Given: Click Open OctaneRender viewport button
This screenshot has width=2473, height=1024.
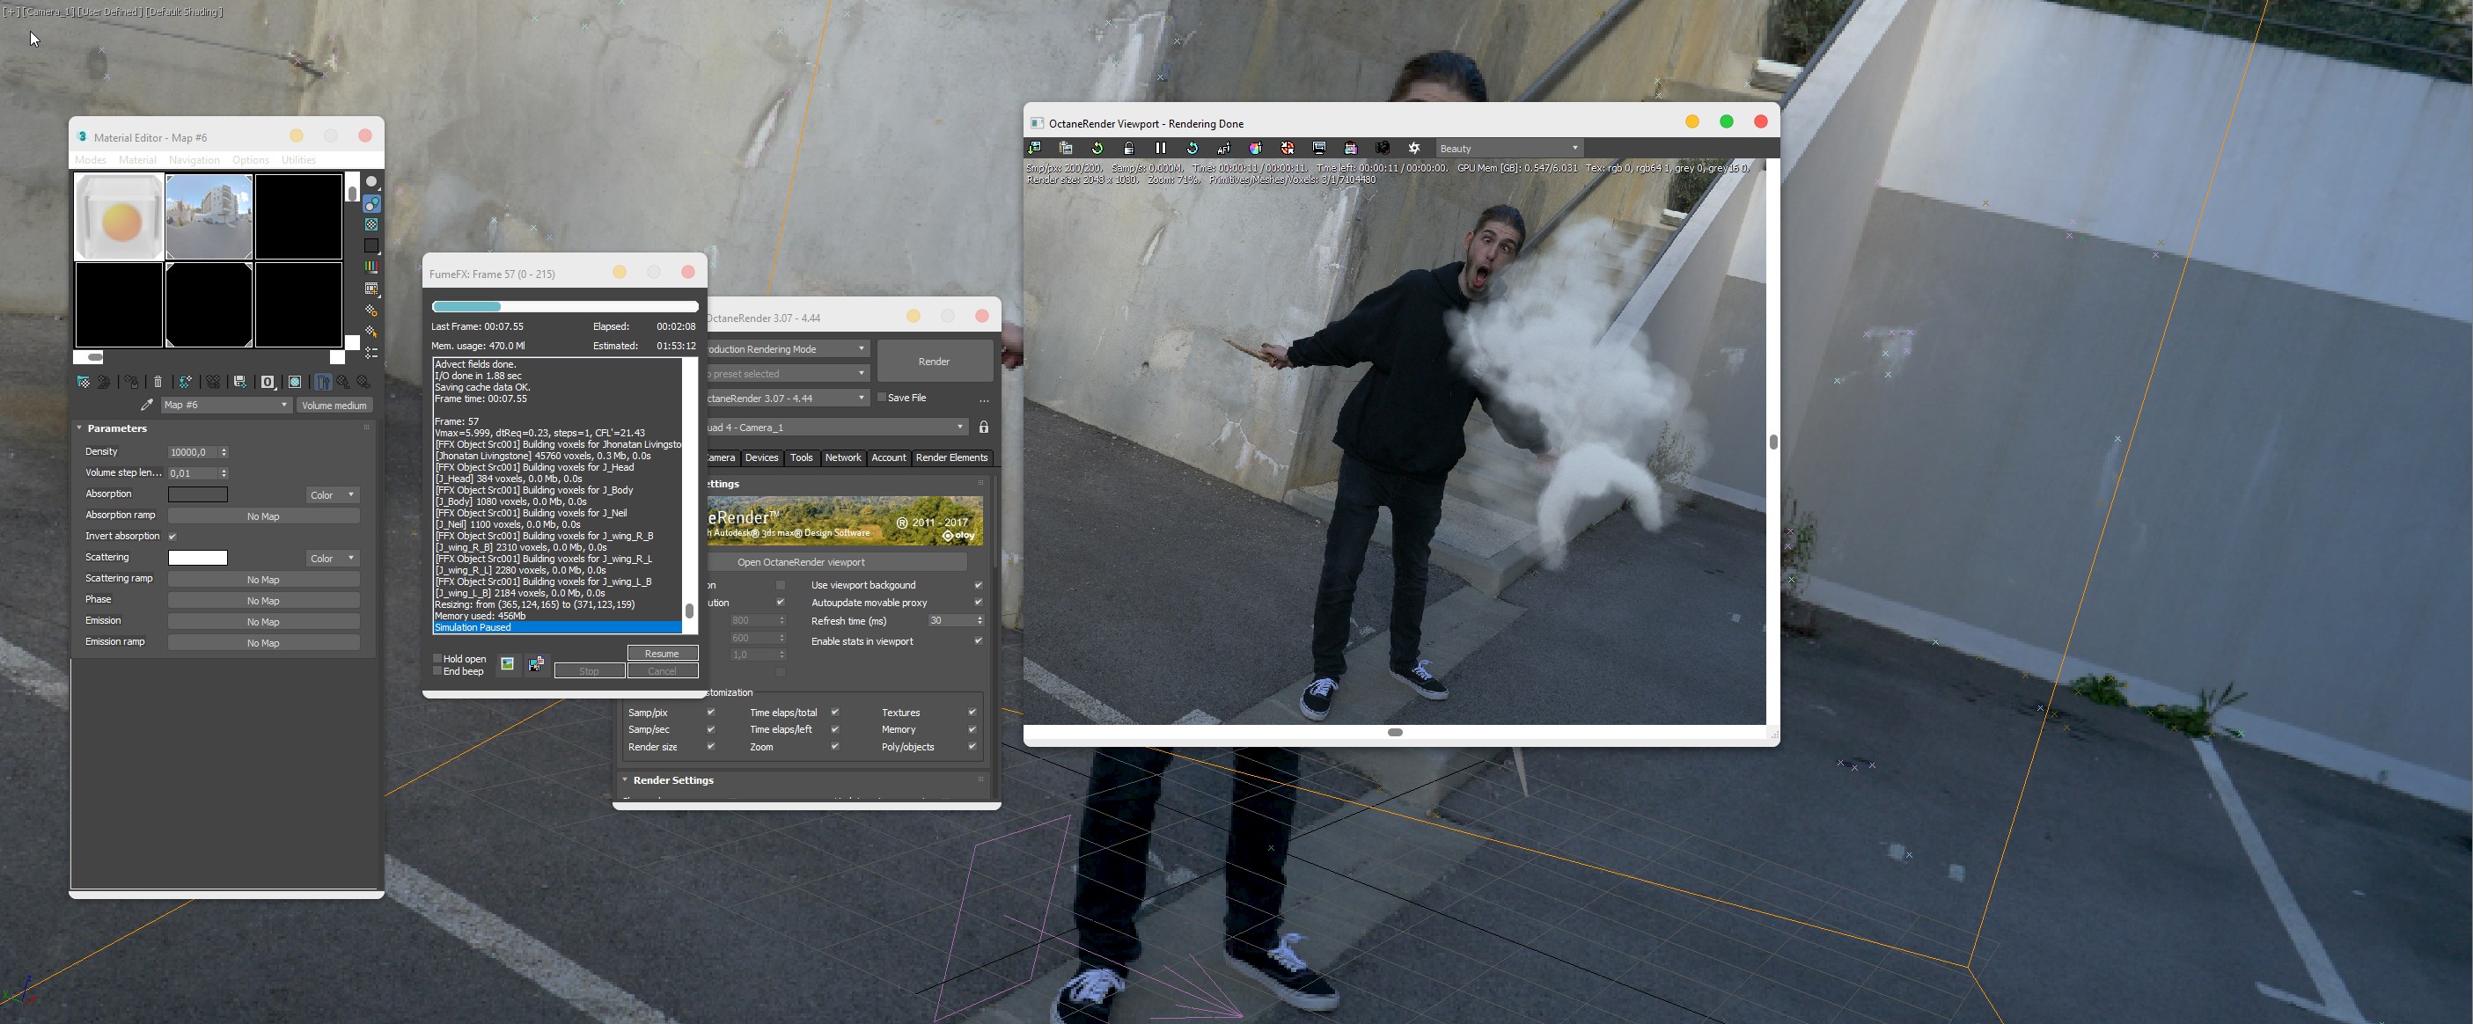Looking at the screenshot, I should [800, 562].
